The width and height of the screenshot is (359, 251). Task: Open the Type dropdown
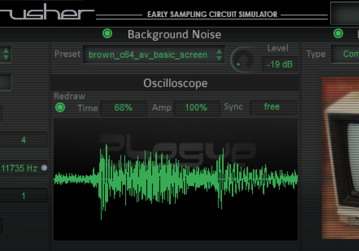click(346, 54)
